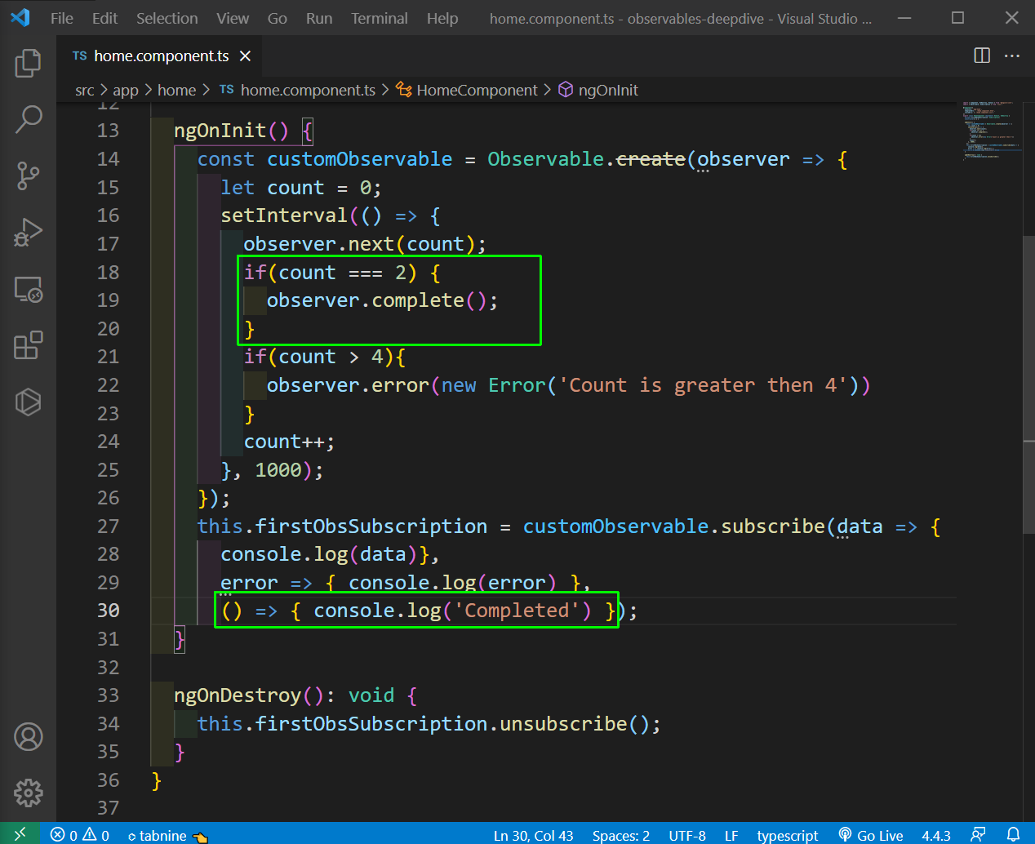The height and width of the screenshot is (844, 1035).
Task: Click the customObservable constant on line 14
Action: point(360,159)
